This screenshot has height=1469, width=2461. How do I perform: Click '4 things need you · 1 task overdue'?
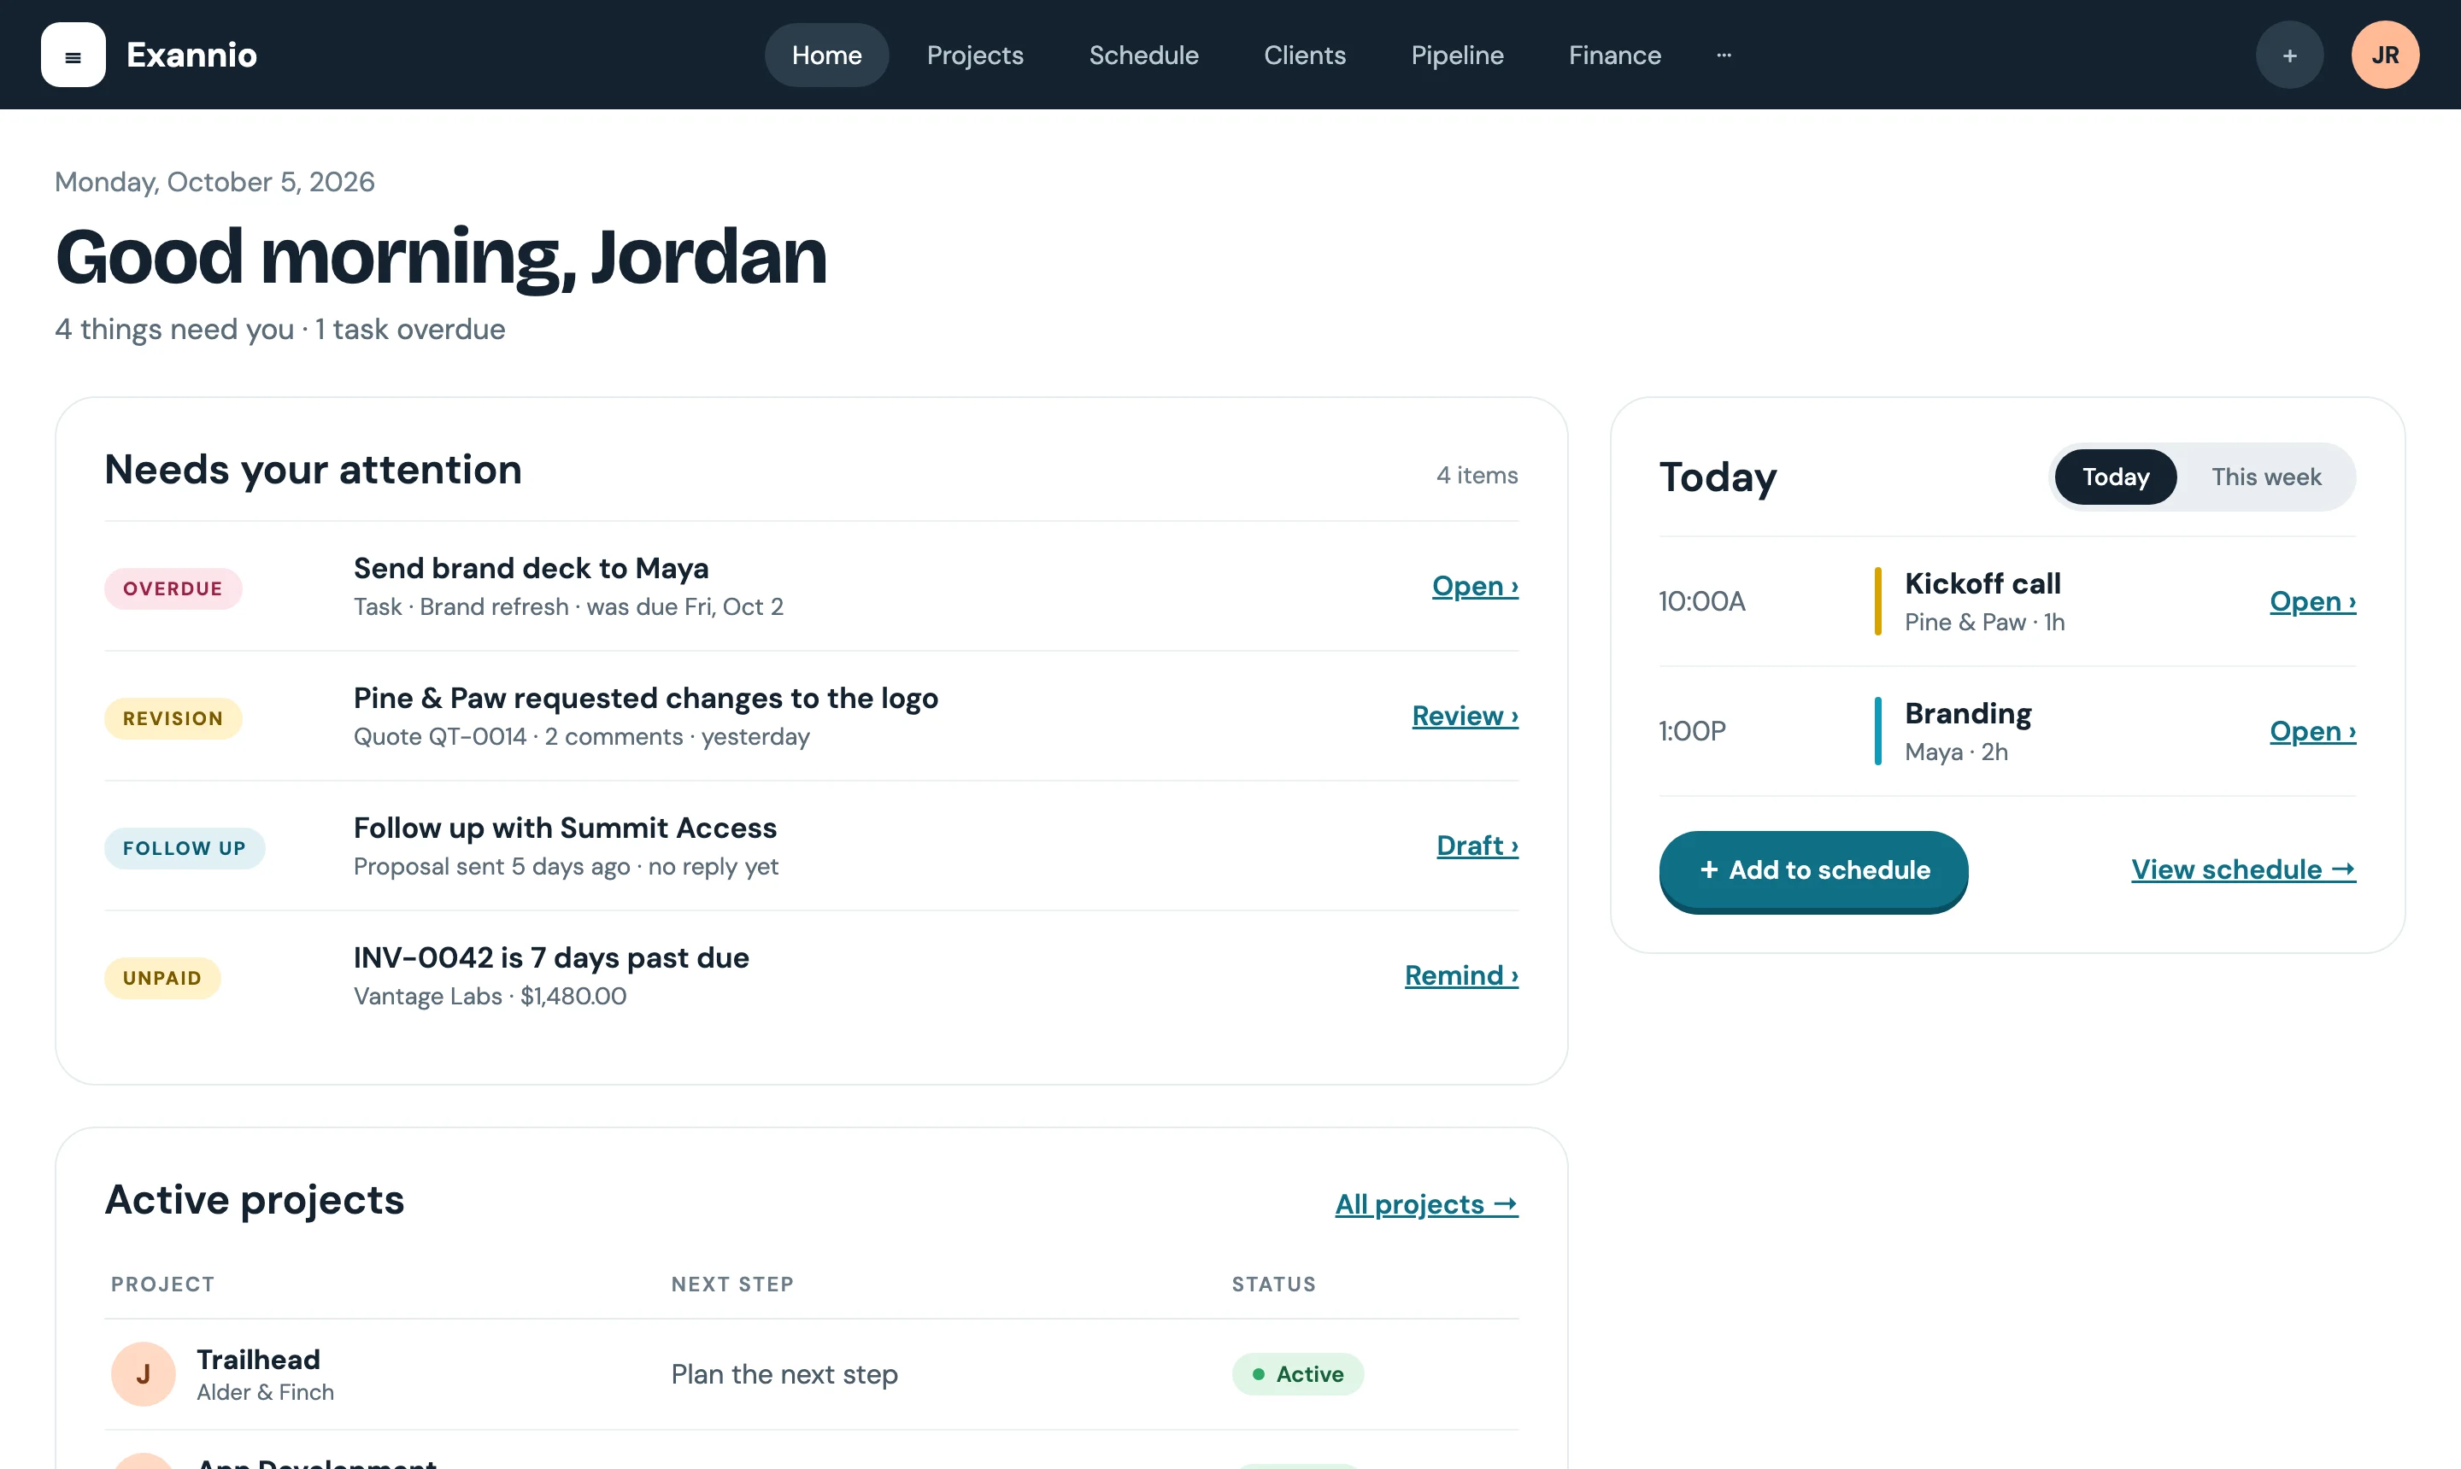click(279, 328)
